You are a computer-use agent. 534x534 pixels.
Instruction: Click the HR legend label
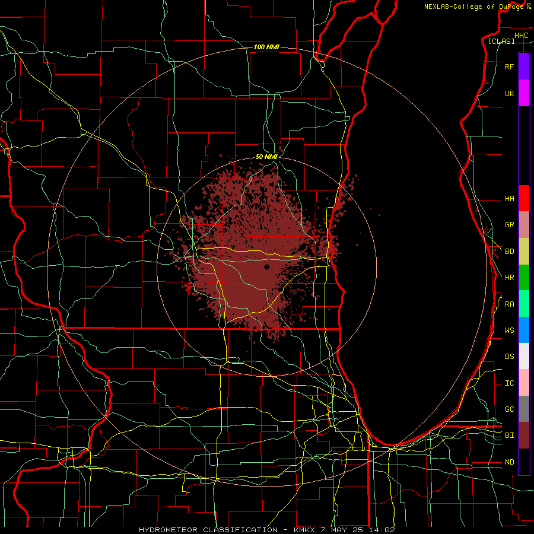point(509,278)
